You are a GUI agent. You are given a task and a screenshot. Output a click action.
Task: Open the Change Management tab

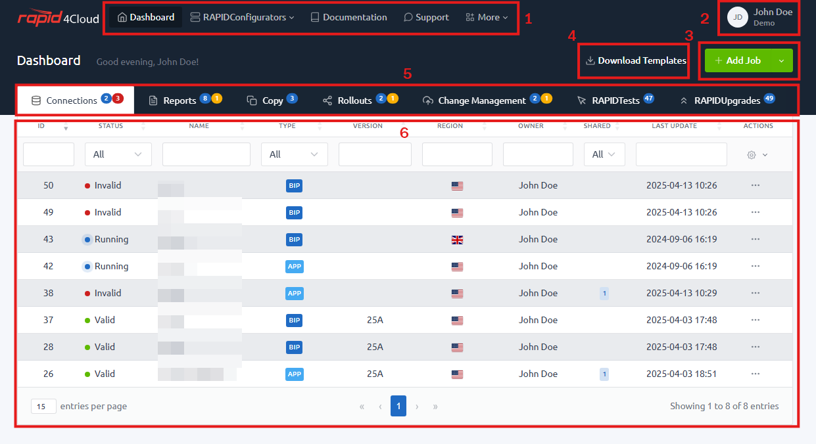pos(487,100)
